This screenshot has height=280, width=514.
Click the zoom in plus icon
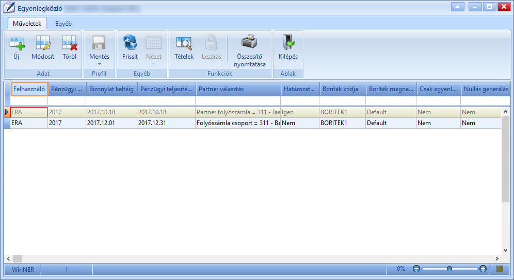click(x=483, y=269)
